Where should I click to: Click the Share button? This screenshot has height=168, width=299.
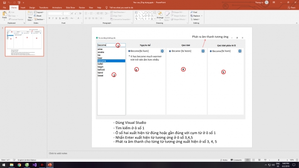pyautogui.click(x=291, y=8)
